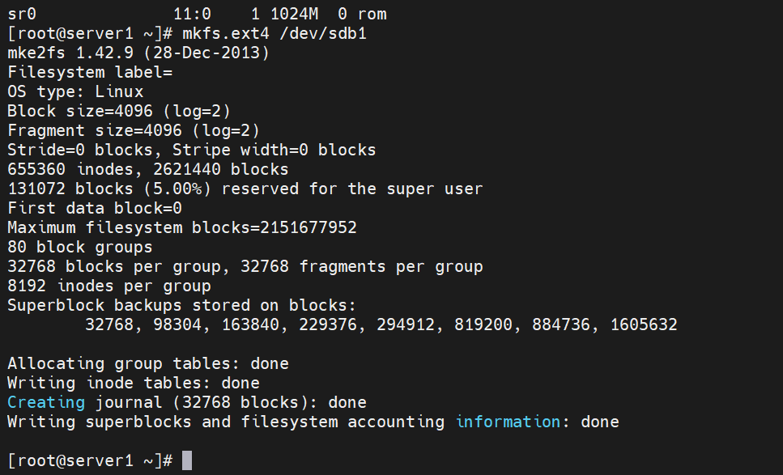The image size is (783, 475).
Task: Click the 8192 inodes per group line
Action: (x=109, y=286)
